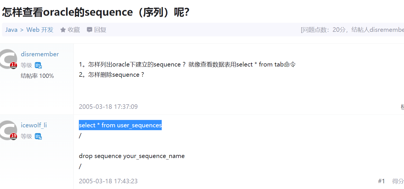404x189 pixels.
Task: Click the line drop sequence your_sequence_name
Action: pyautogui.click(x=132, y=156)
